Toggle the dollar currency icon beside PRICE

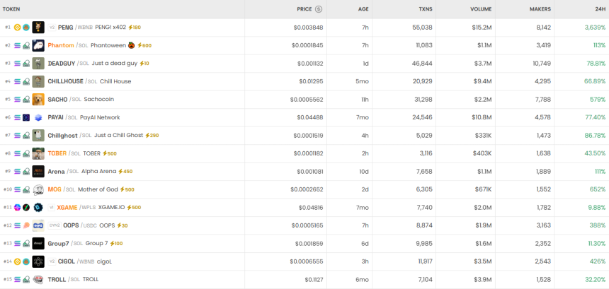coord(319,9)
